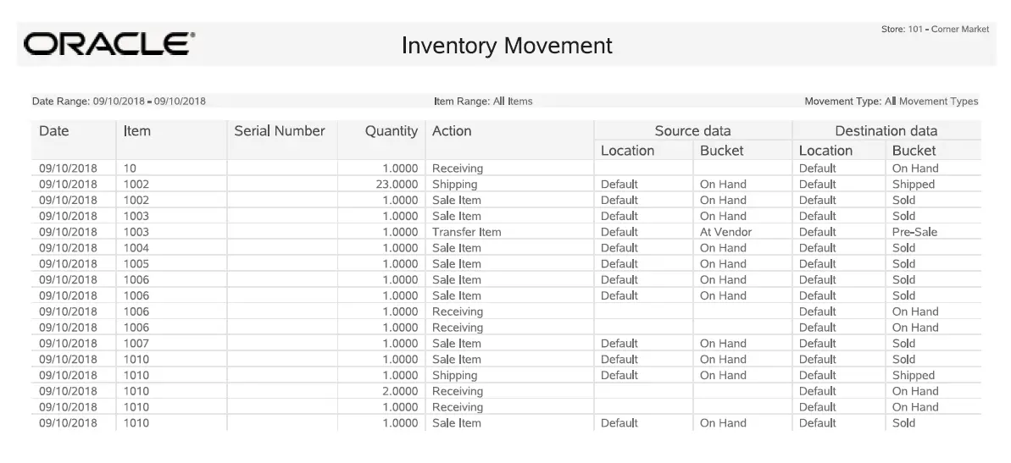This screenshot has width=1011, height=463.
Task: Click the Serial Number column header
Action: (279, 130)
